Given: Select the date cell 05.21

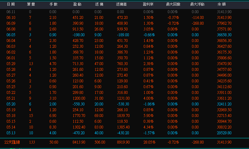Looking at the screenshot, I should pos(11,98).
